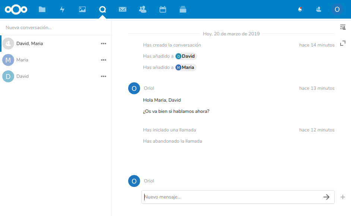
Task: Open options menu for David, Maria conversation
Action: (x=104, y=44)
